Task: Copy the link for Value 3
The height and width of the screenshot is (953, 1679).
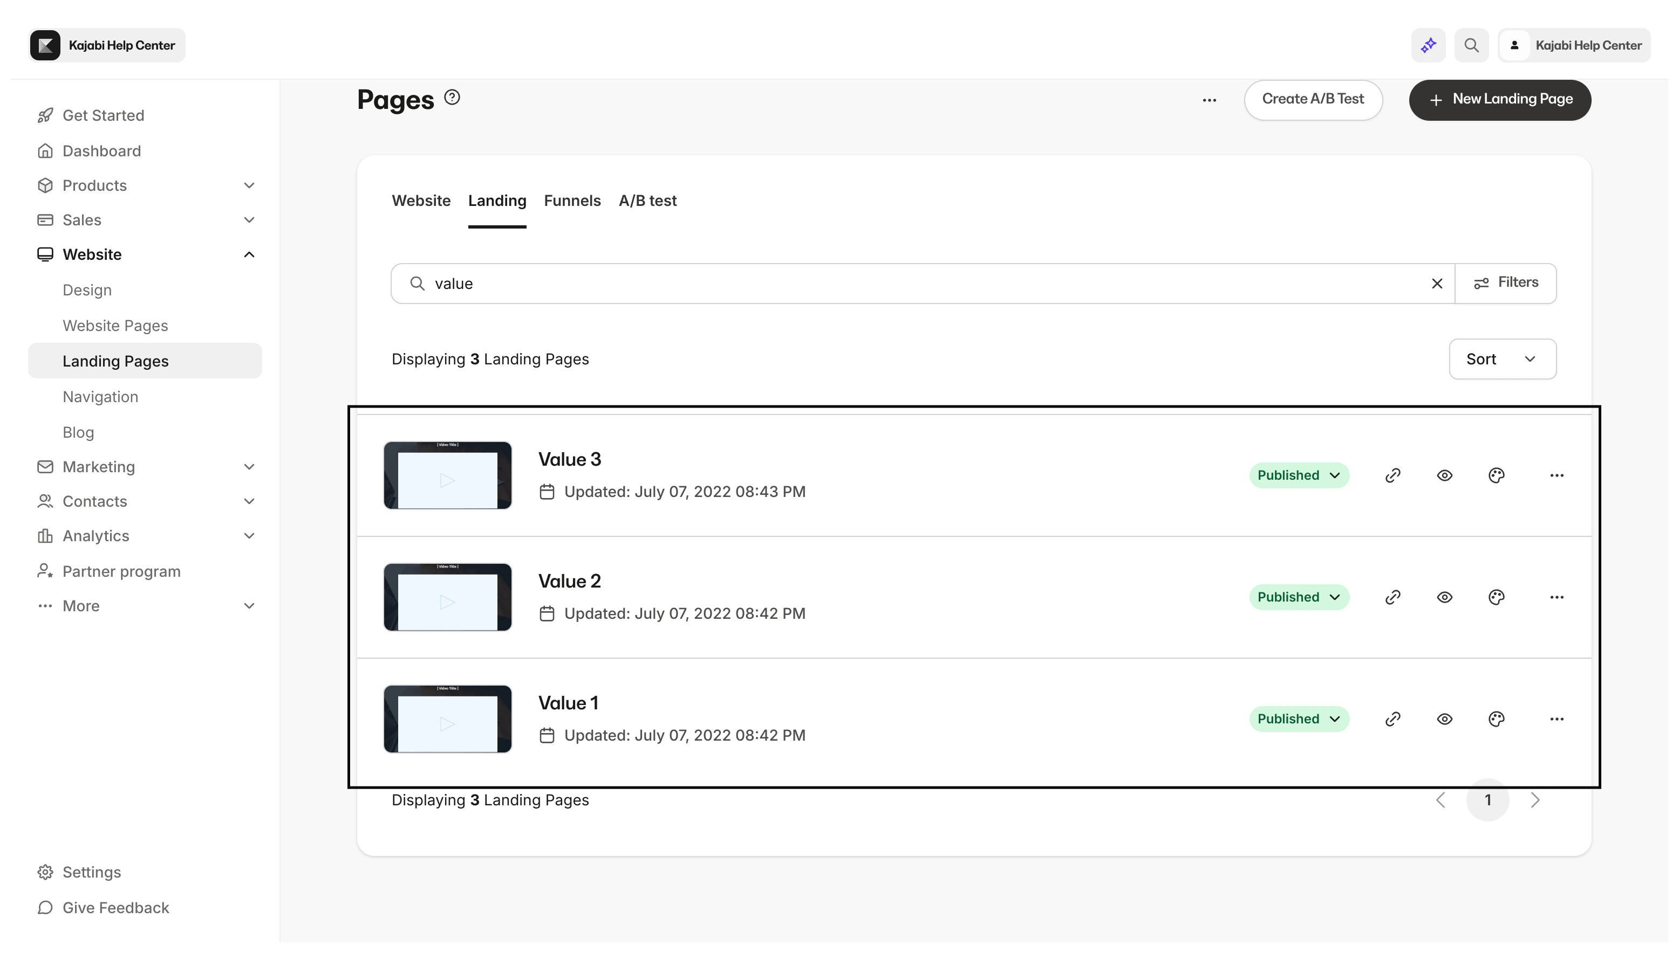Action: [1392, 475]
